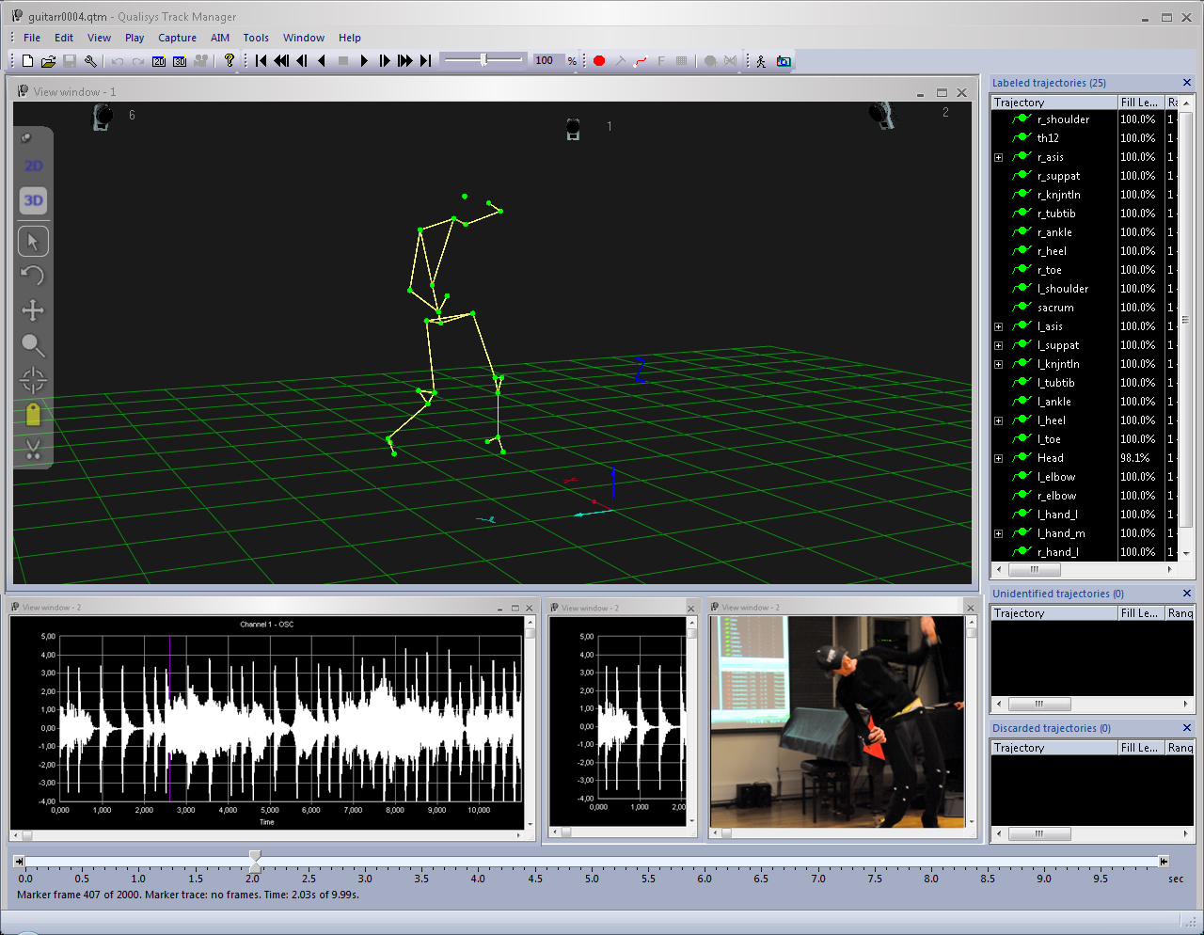Open the AIM menu
Viewport: 1204px width, 935px height.
pyautogui.click(x=220, y=38)
